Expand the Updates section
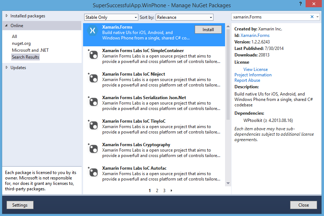The image size is (324, 216). (x=7, y=67)
